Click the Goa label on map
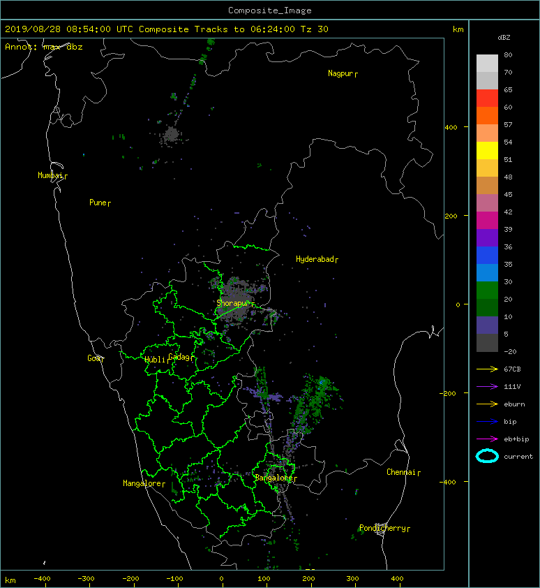The width and height of the screenshot is (540, 588). click(94, 358)
